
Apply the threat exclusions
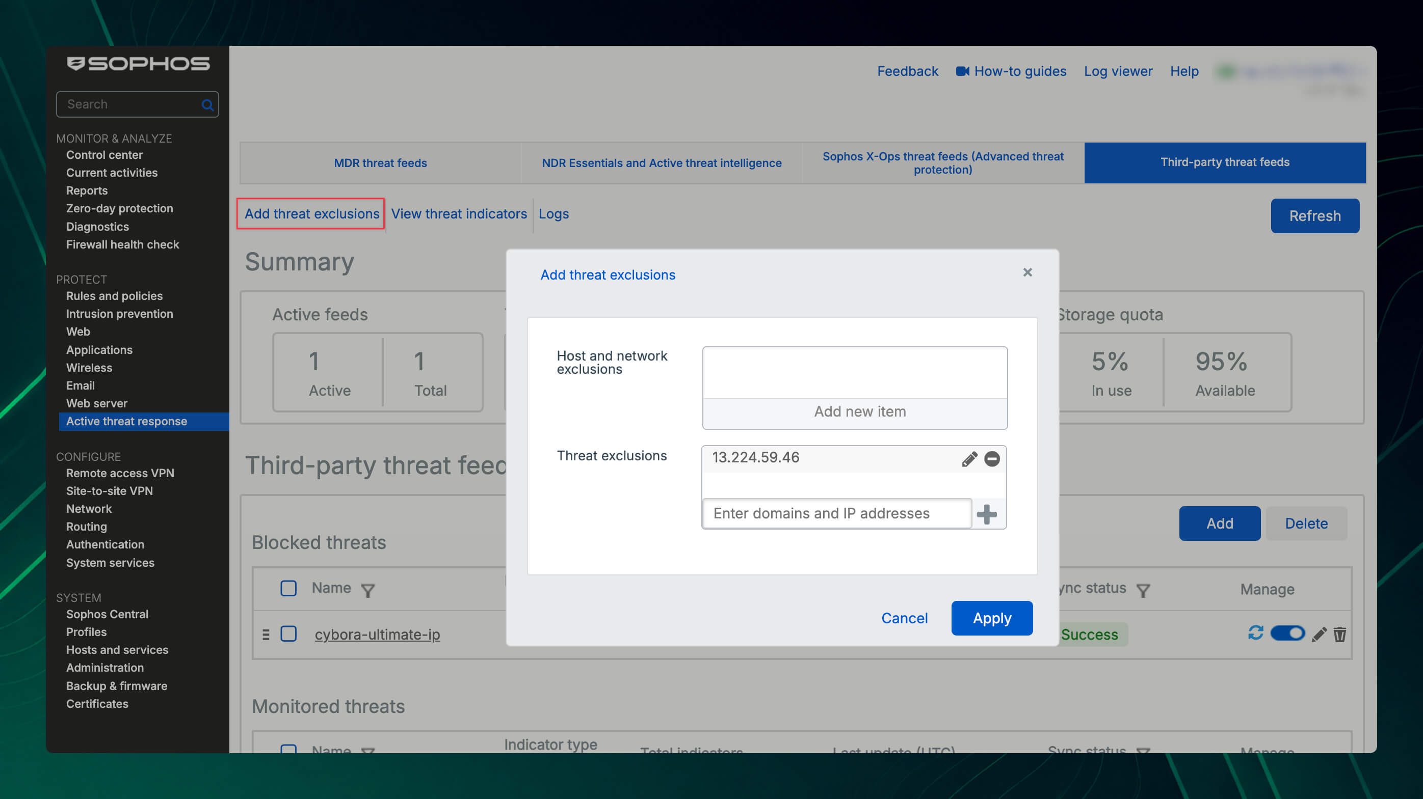(x=992, y=618)
